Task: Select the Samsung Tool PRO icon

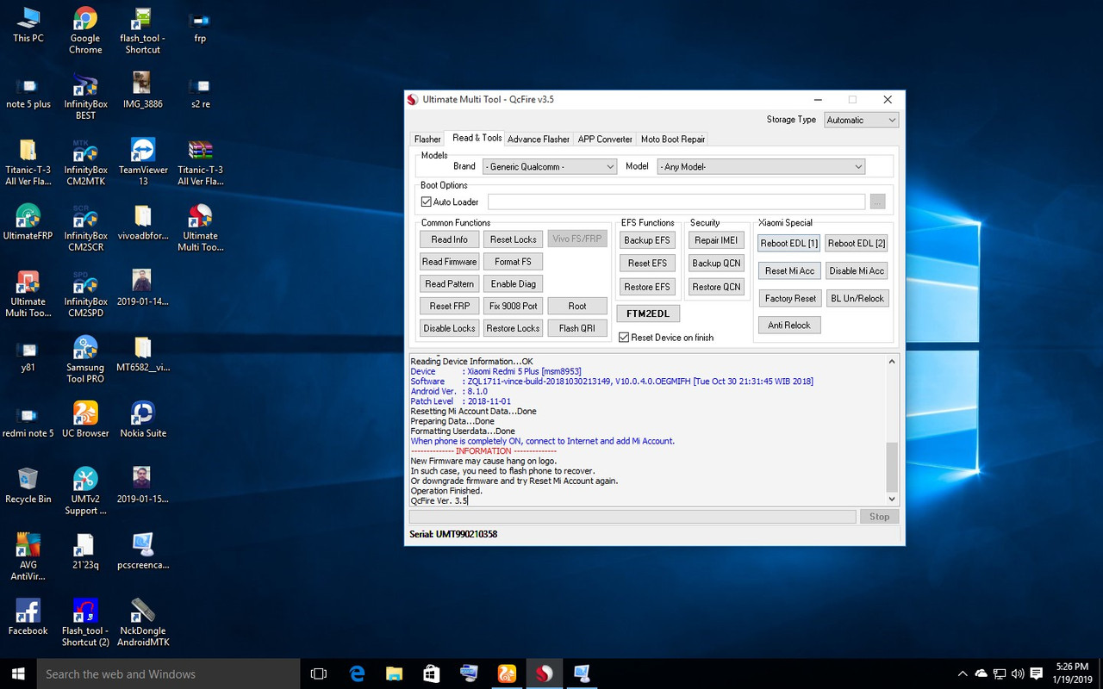Action: (x=85, y=359)
